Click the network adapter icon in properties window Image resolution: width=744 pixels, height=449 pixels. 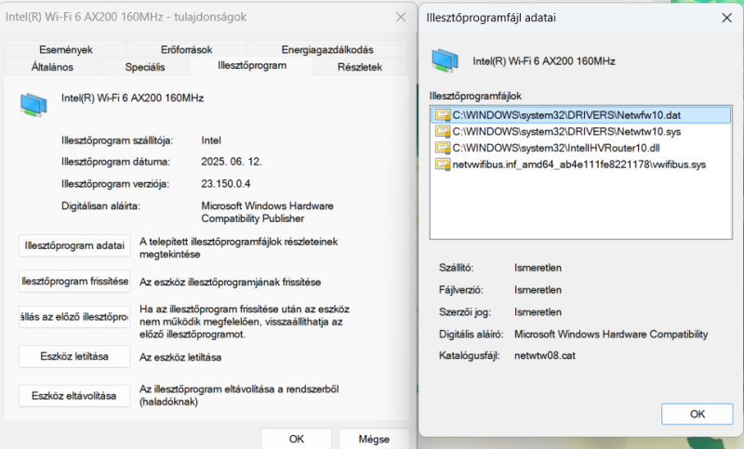click(x=33, y=104)
